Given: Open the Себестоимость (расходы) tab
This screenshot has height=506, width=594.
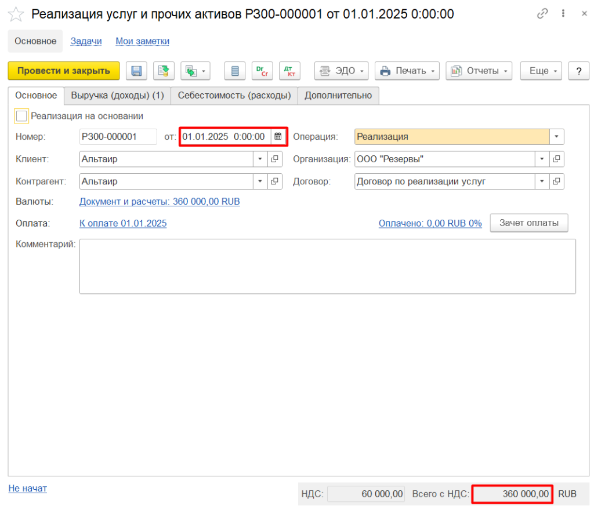Looking at the screenshot, I should pyautogui.click(x=234, y=96).
